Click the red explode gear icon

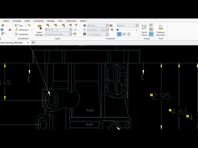click(10, 30)
